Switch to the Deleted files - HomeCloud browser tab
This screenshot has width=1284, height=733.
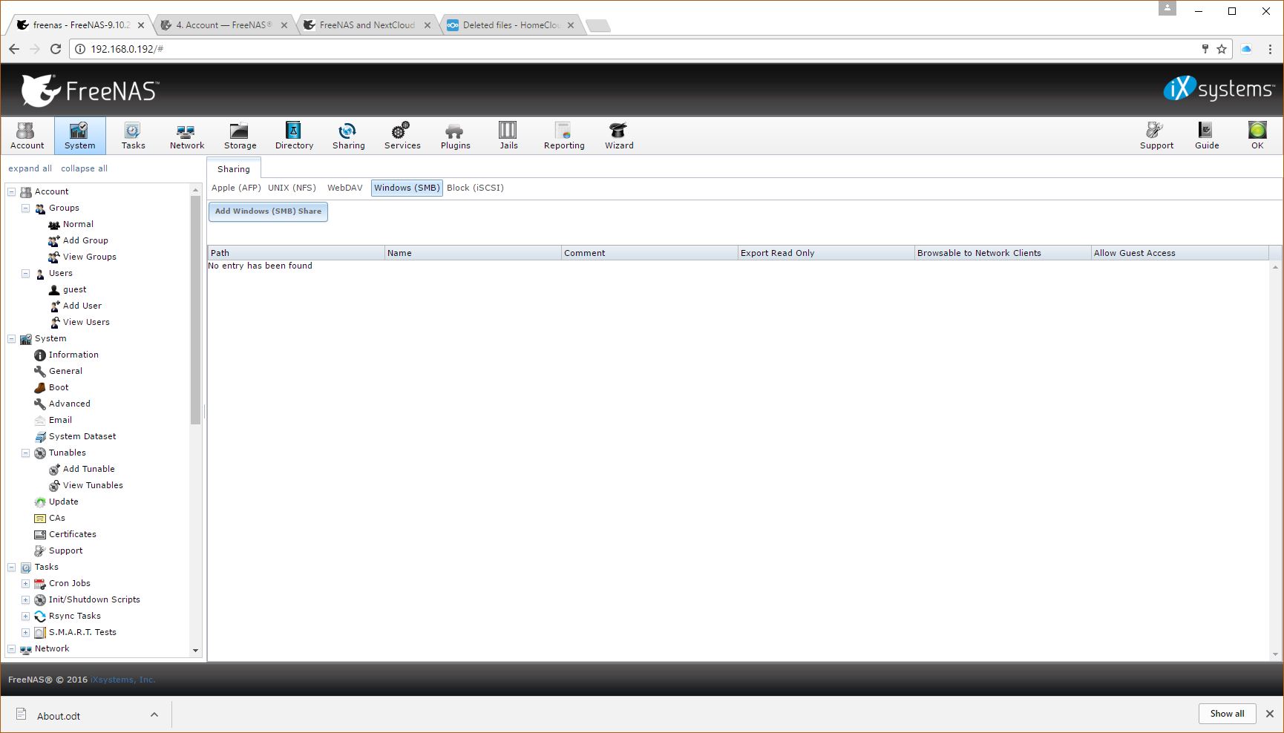[x=511, y=24]
